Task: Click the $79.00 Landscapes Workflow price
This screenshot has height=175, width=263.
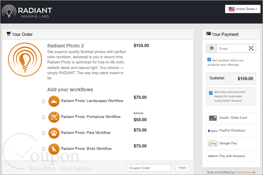Action: pyautogui.click(x=140, y=97)
